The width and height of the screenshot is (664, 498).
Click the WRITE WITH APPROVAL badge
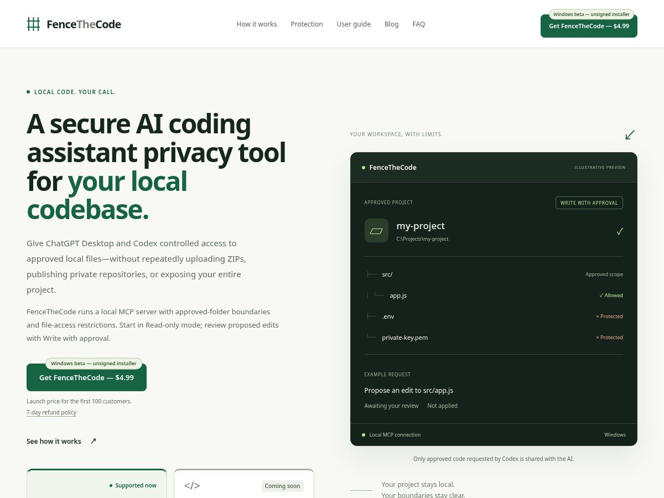(589, 203)
